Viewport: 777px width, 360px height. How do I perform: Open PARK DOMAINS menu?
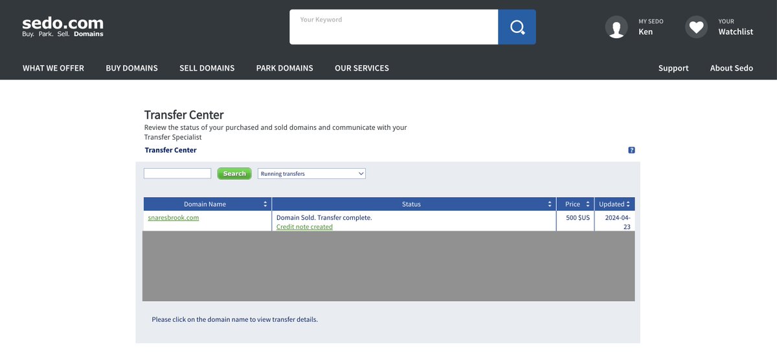[x=284, y=68]
